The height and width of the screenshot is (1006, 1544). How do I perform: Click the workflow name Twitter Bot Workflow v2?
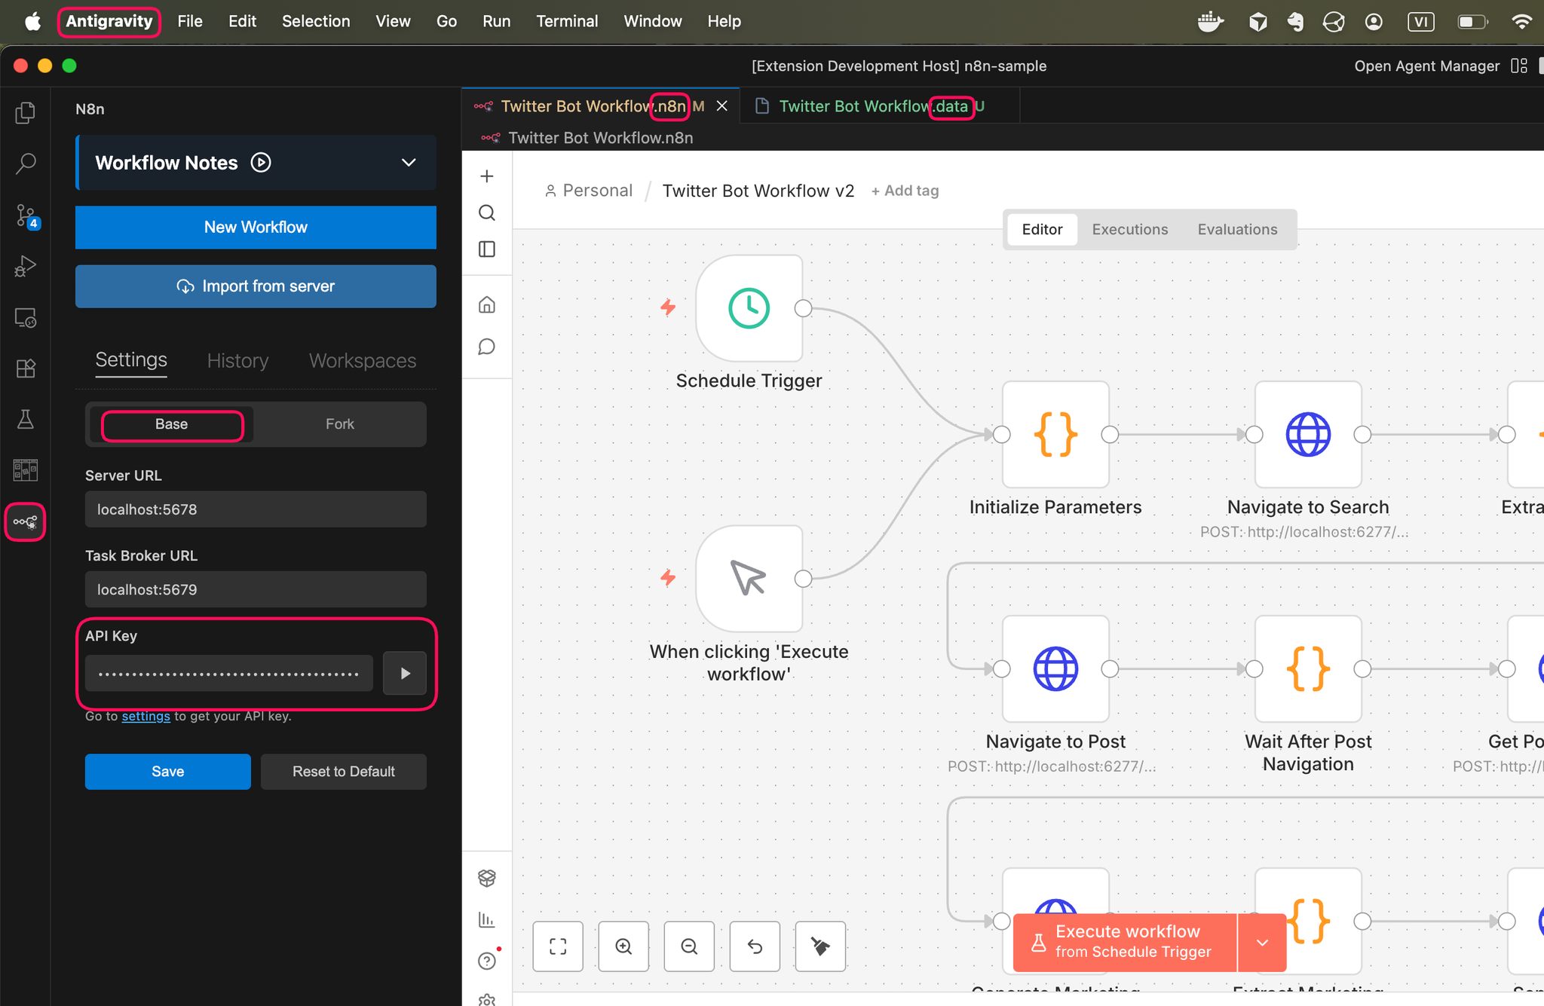[x=758, y=191]
